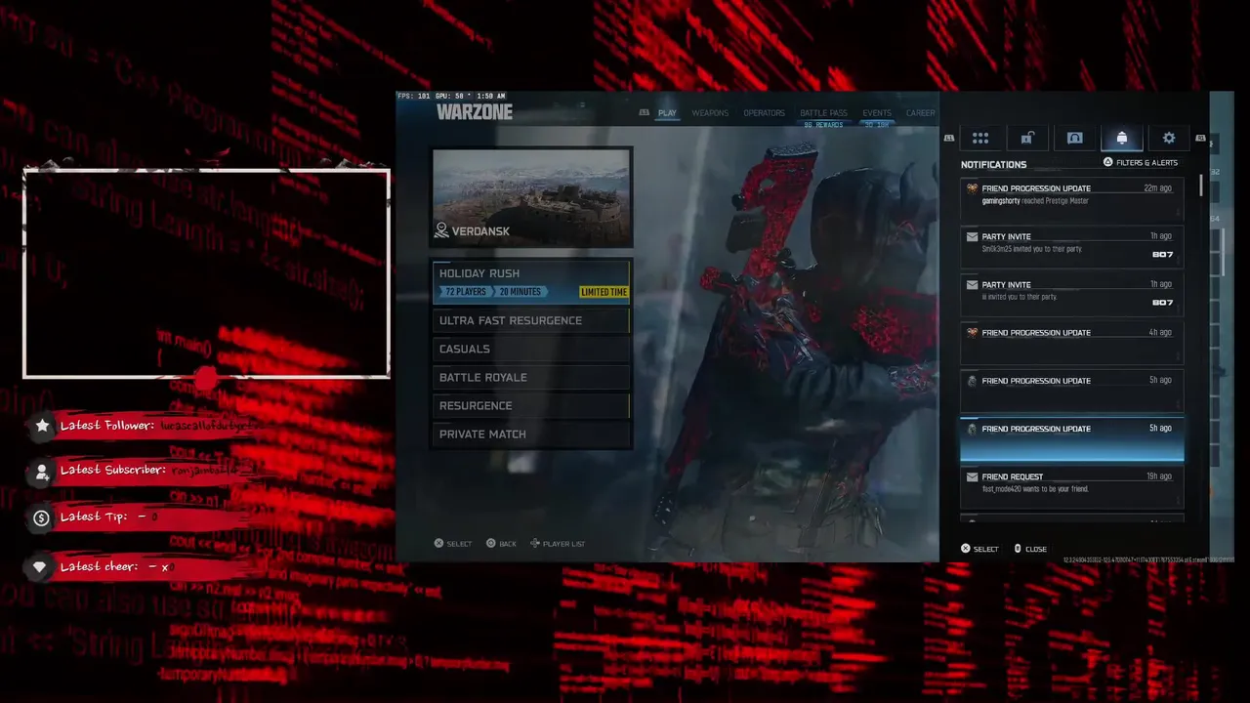This screenshot has width=1250, height=703.
Task: Click the Notifications heading
Action: pyautogui.click(x=993, y=165)
